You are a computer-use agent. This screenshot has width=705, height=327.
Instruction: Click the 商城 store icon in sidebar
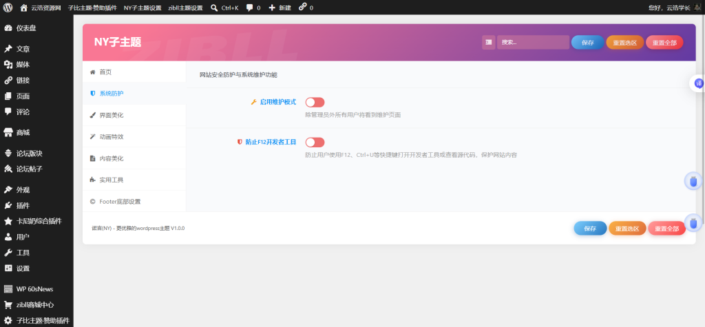point(8,133)
